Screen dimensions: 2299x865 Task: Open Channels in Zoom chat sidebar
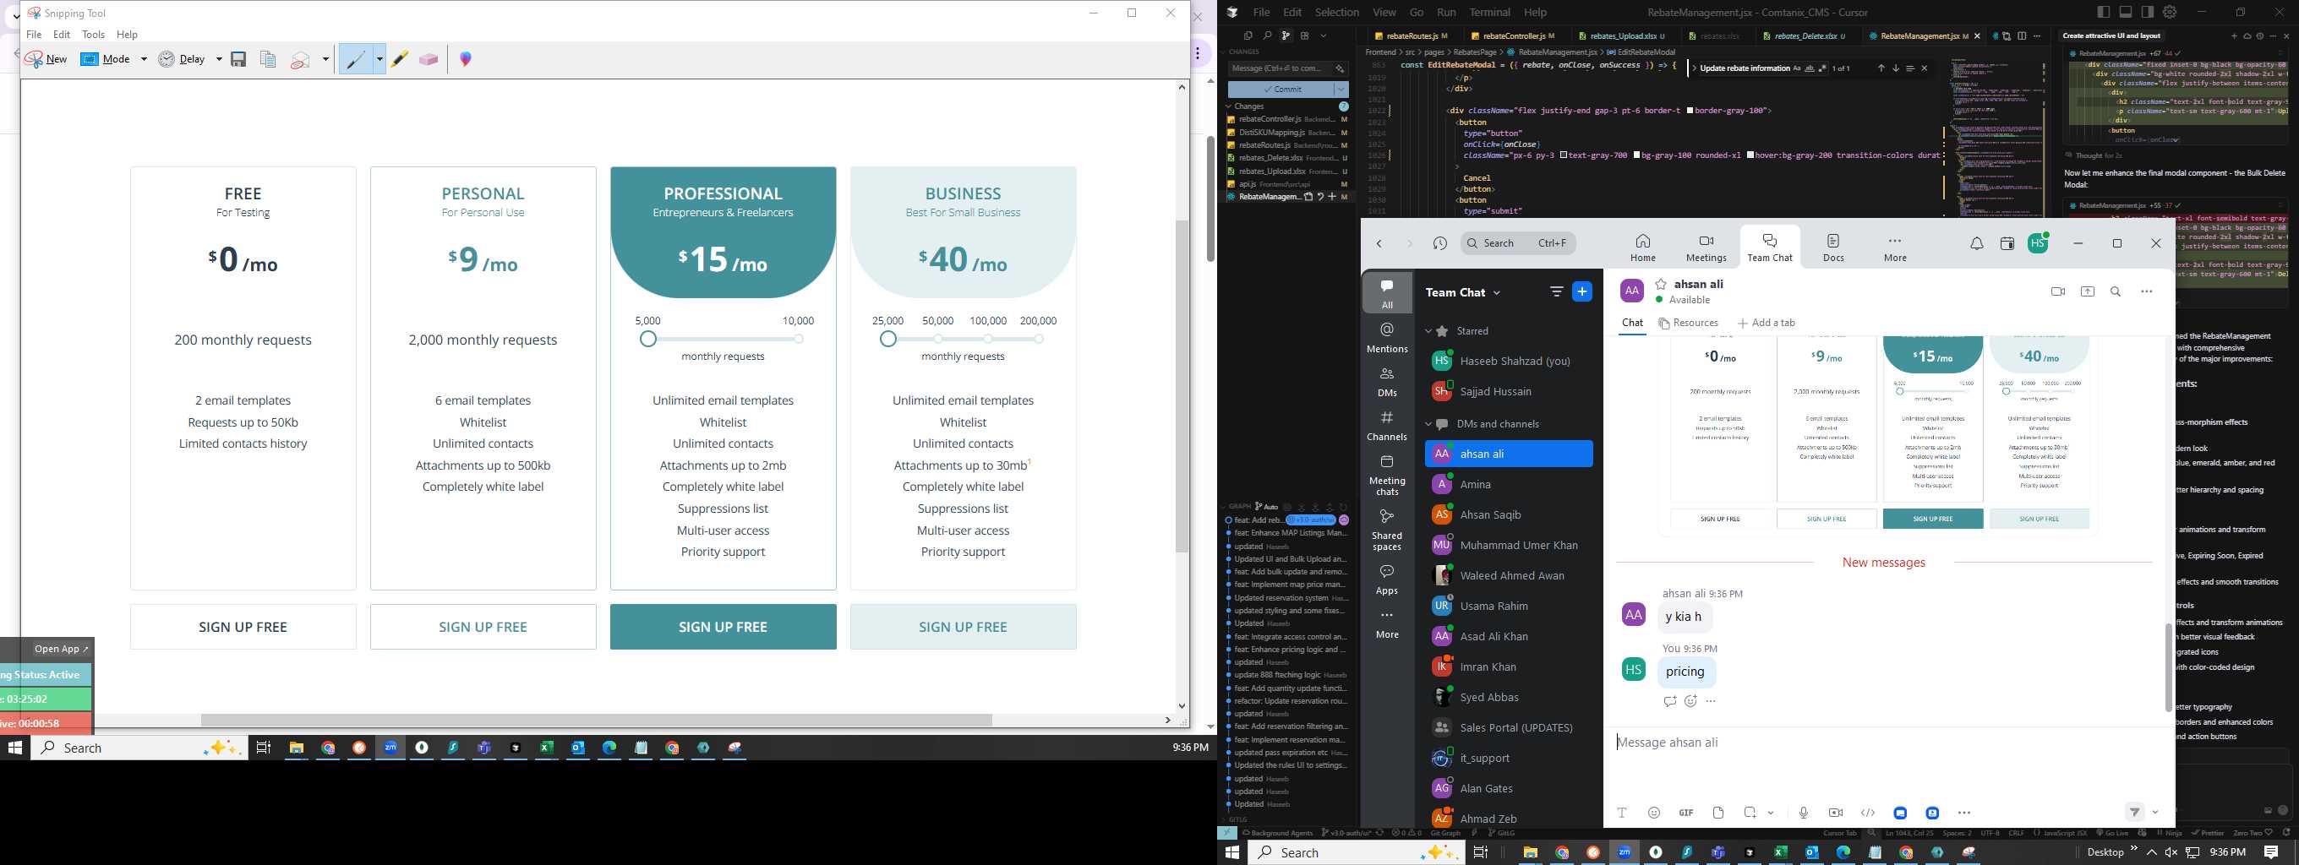click(x=1387, y=426)
